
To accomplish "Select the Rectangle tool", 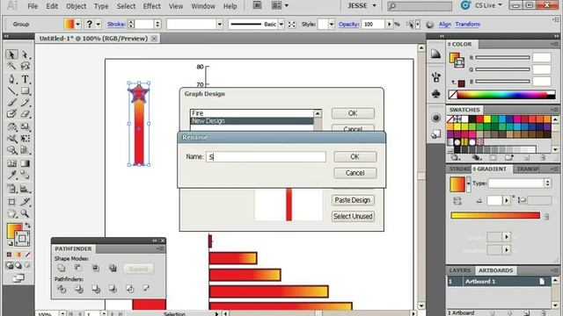I will pyautogui.click(x=25, y=90).
